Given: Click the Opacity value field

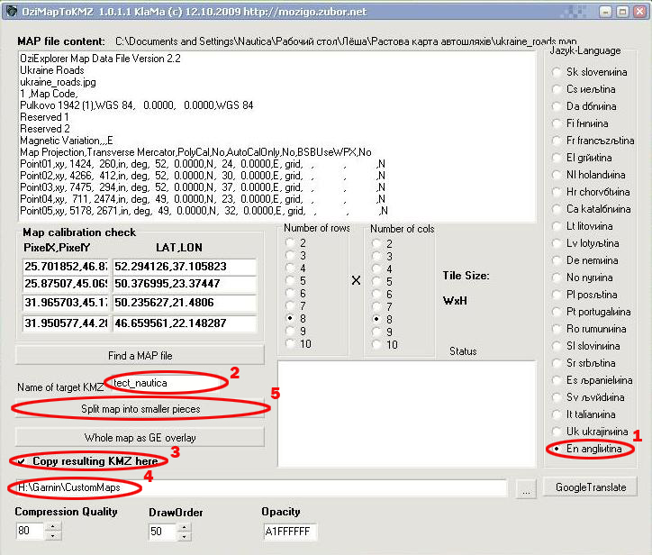Looking at the screenshot, I should coord(288,532).
